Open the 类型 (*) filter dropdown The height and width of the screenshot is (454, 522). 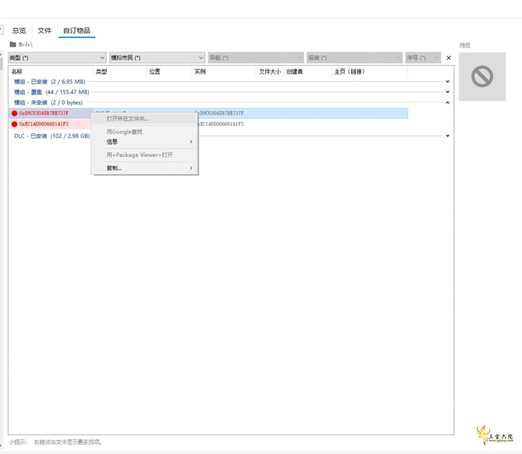click(57, 58)
